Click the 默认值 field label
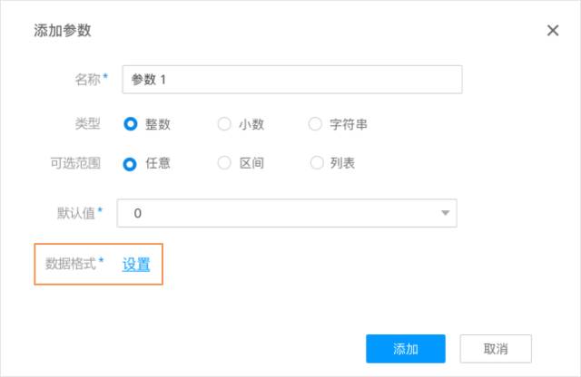The image size is (581, 377). pyautogui.click(x=75, y=213)
